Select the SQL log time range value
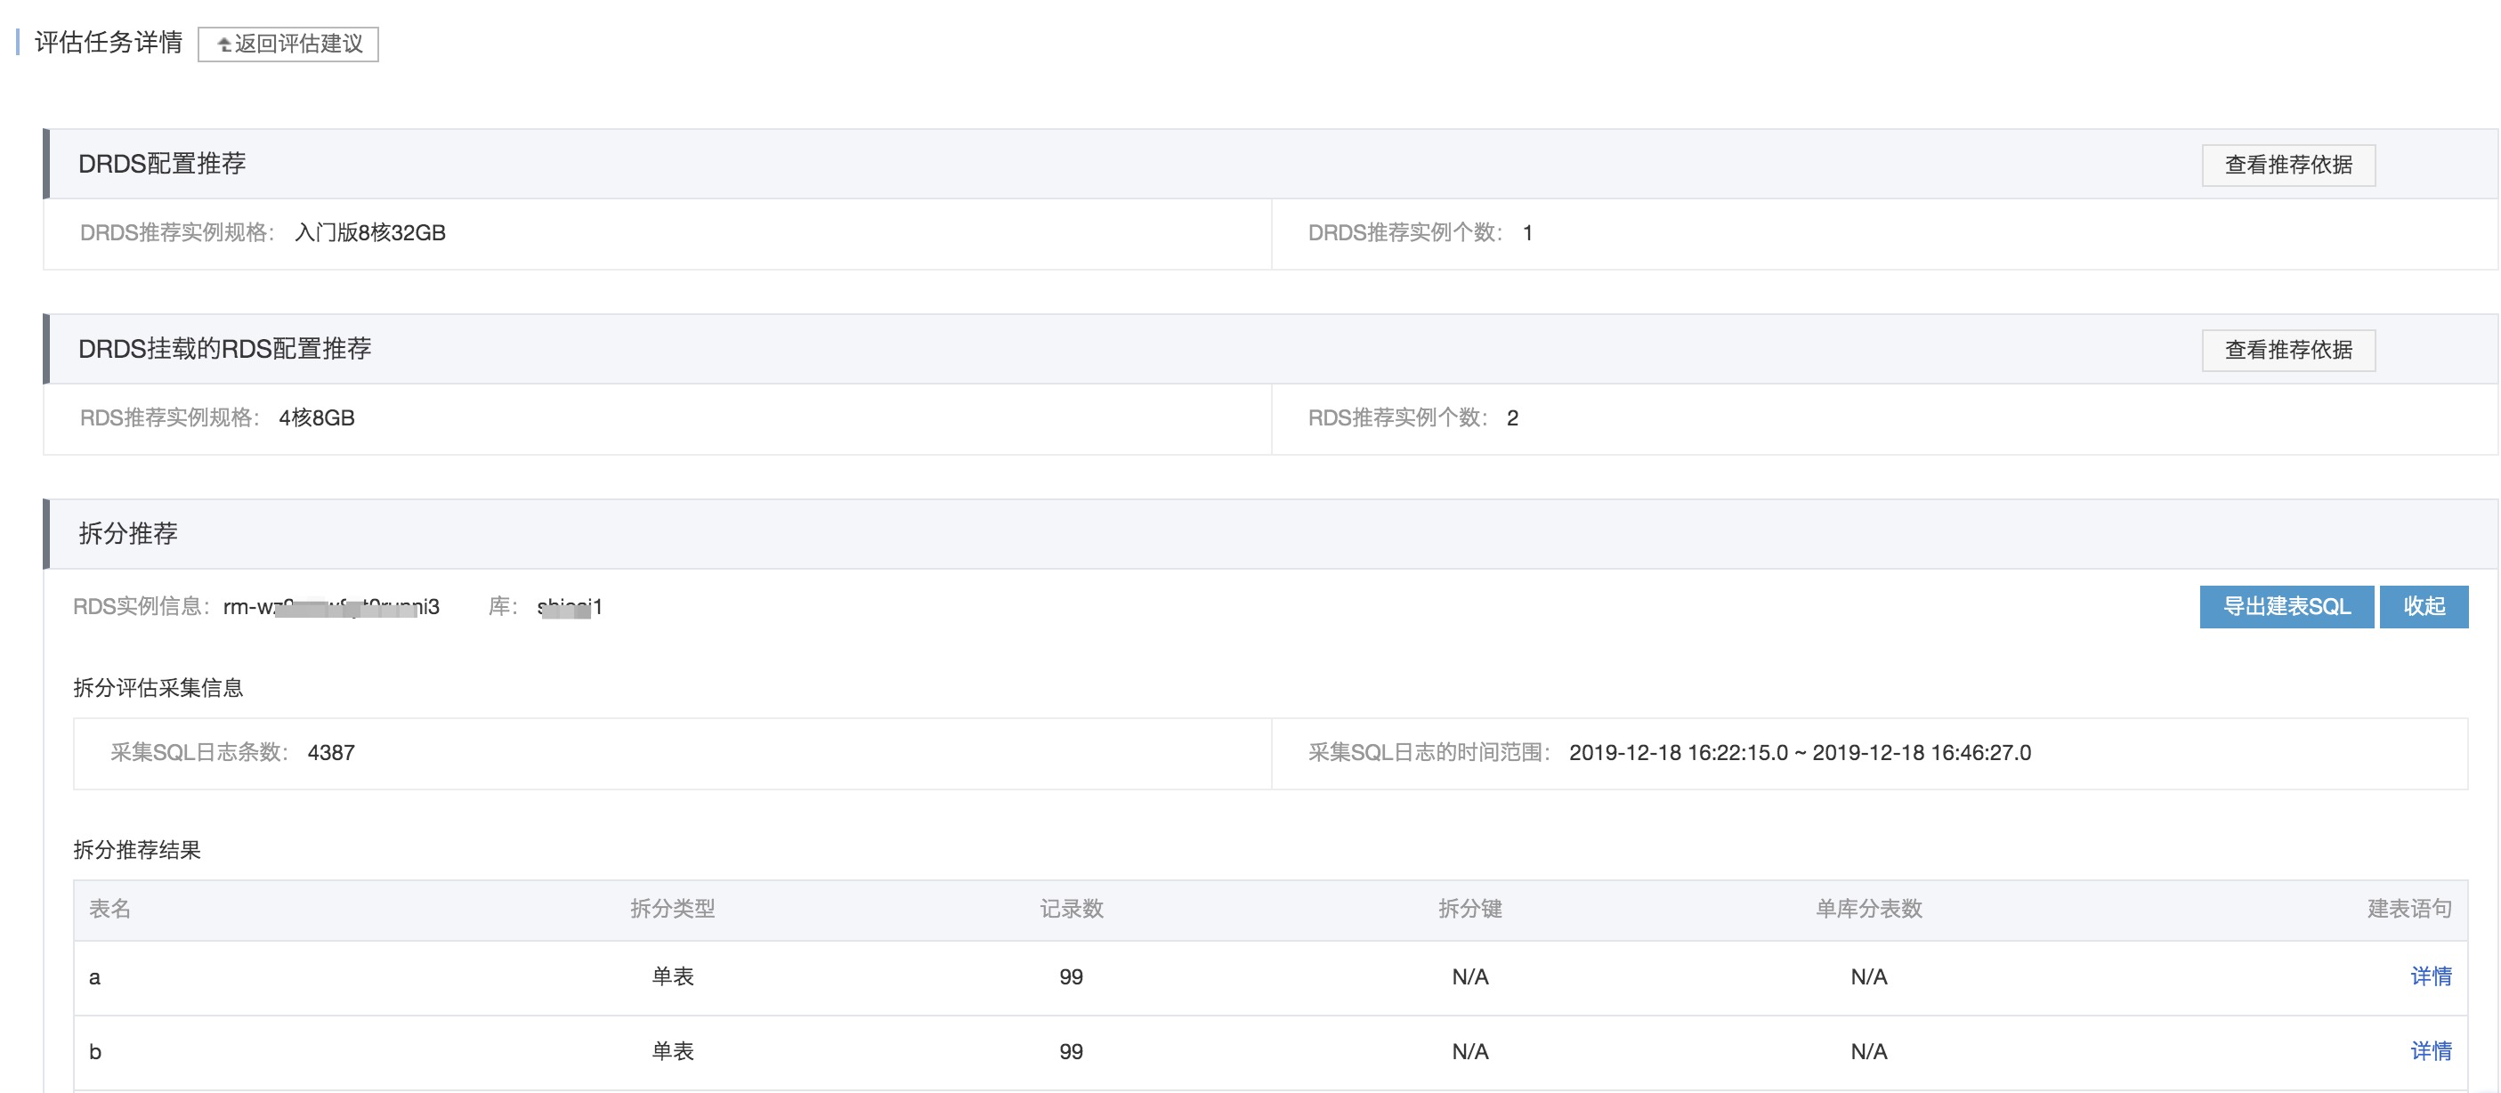 [1799, 753]
